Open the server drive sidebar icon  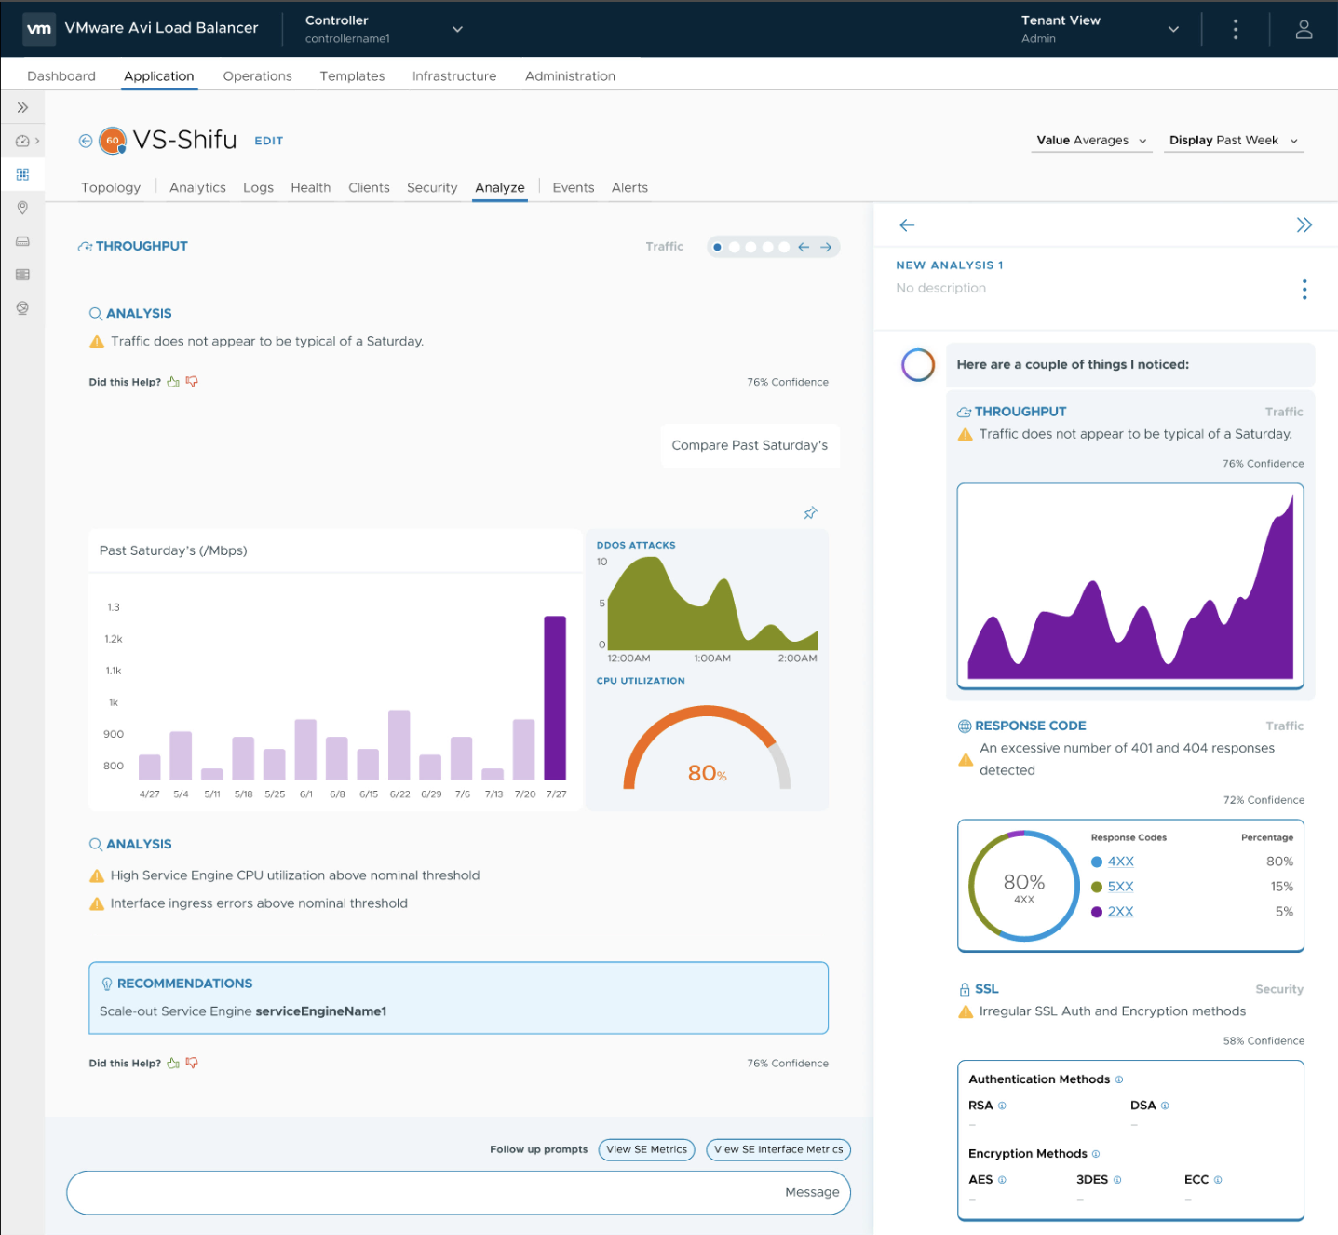(22, 241)
